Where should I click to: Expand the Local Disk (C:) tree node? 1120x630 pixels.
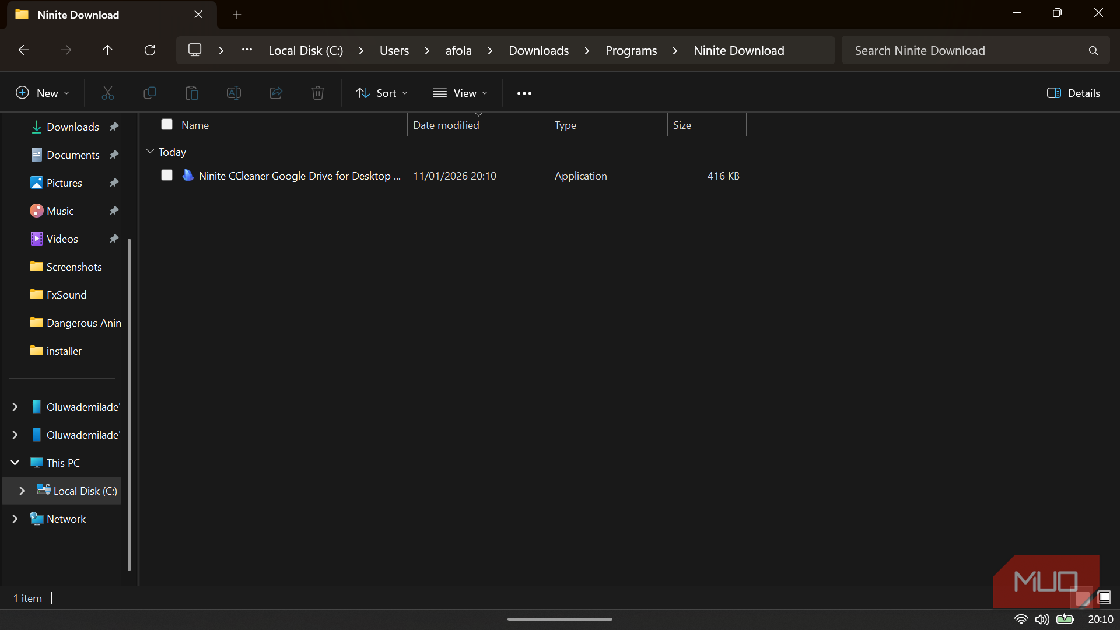(22, 491)
